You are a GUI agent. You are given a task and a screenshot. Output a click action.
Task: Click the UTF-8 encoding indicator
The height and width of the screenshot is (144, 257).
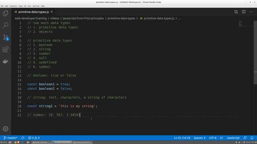click(212, 138)
